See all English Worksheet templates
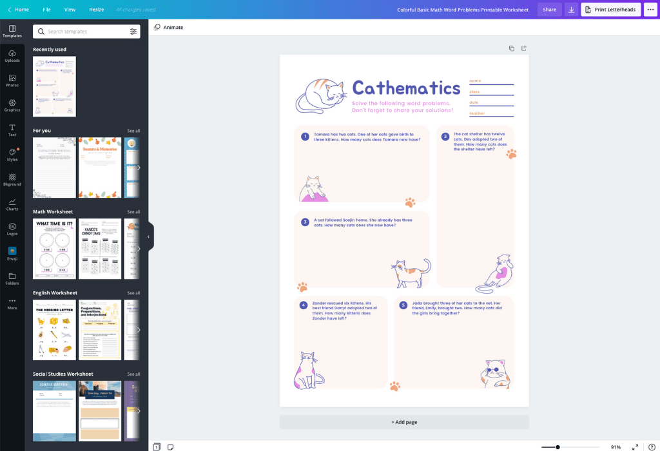This screenshot has width=660, height=451. tap(133, 293)
